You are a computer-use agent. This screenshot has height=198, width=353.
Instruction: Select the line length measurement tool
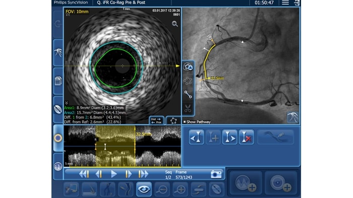(188, 94)
